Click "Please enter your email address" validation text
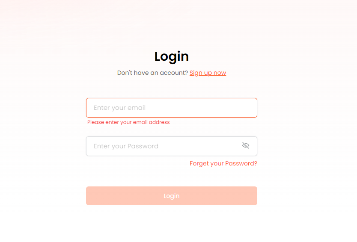357x242 pixels. tap(128, 122)
